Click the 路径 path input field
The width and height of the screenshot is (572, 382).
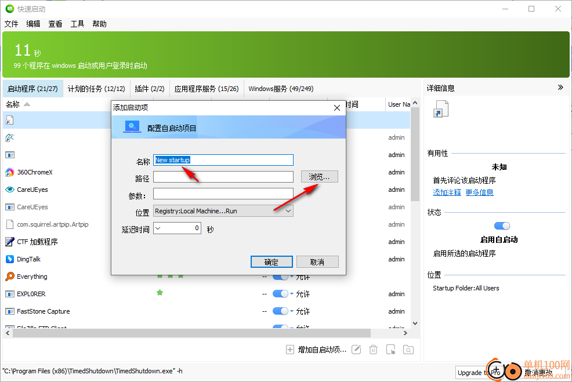pos(223,177)
